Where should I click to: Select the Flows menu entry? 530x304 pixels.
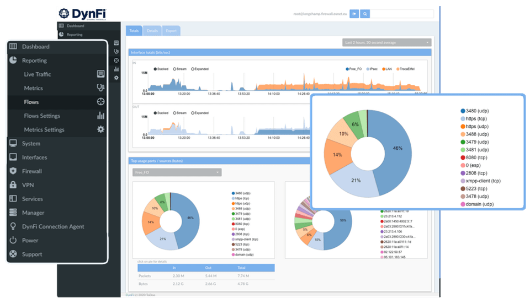31,102
